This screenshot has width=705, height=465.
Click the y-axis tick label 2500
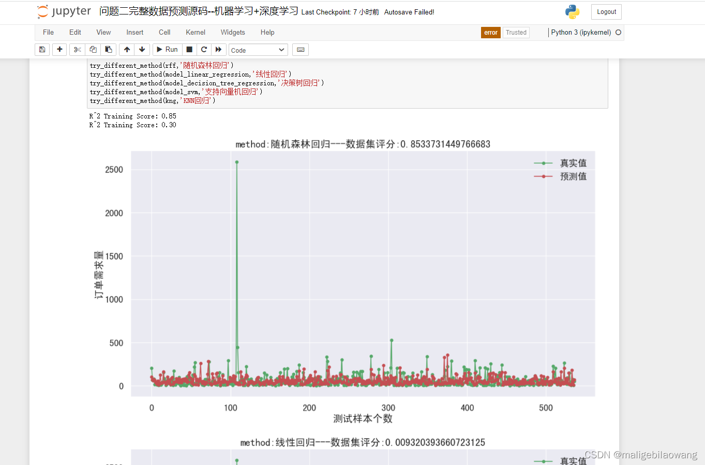coord(114,170)
